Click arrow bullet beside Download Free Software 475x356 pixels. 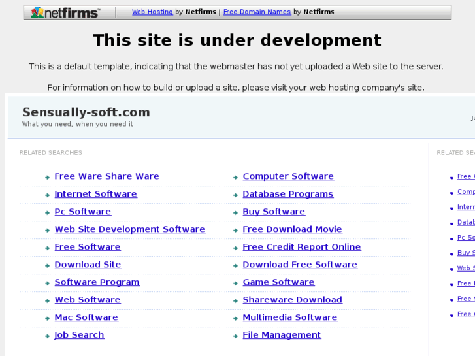pos(235,266)
